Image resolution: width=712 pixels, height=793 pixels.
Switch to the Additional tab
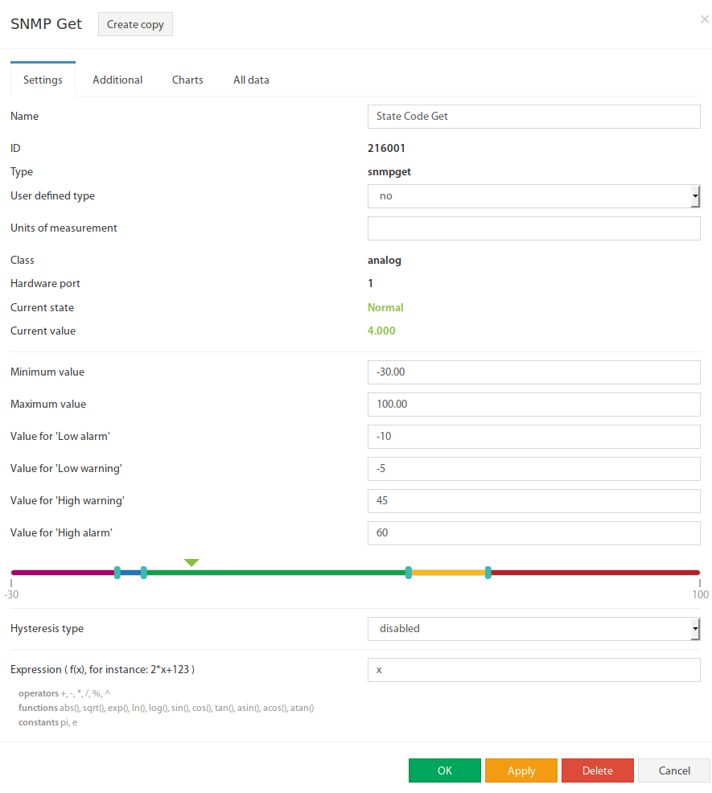pos(117,80)
